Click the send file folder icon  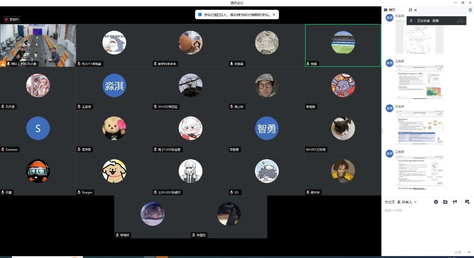point(445,202)
